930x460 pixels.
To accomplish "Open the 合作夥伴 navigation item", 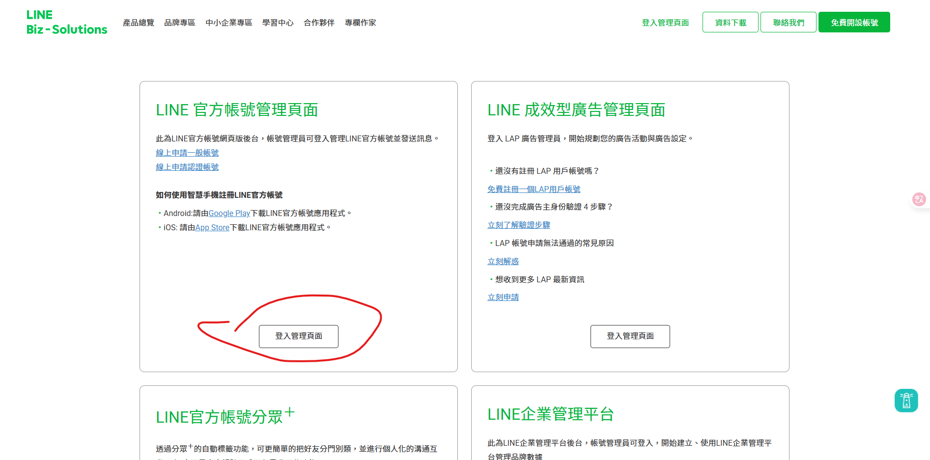I will [319, 23].
